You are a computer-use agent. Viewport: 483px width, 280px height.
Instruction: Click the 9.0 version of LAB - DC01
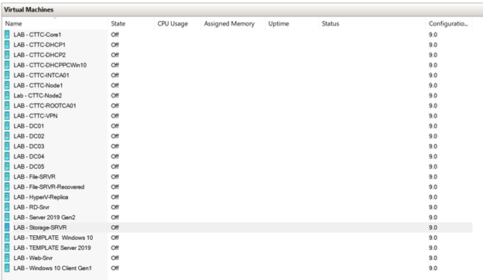pos(433,126)
